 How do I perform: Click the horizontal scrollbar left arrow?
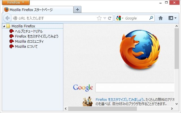(x=66, y=108)
